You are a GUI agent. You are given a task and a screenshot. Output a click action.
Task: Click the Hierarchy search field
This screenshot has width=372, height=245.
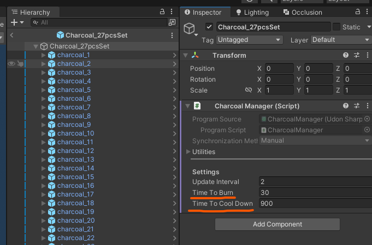99,22
